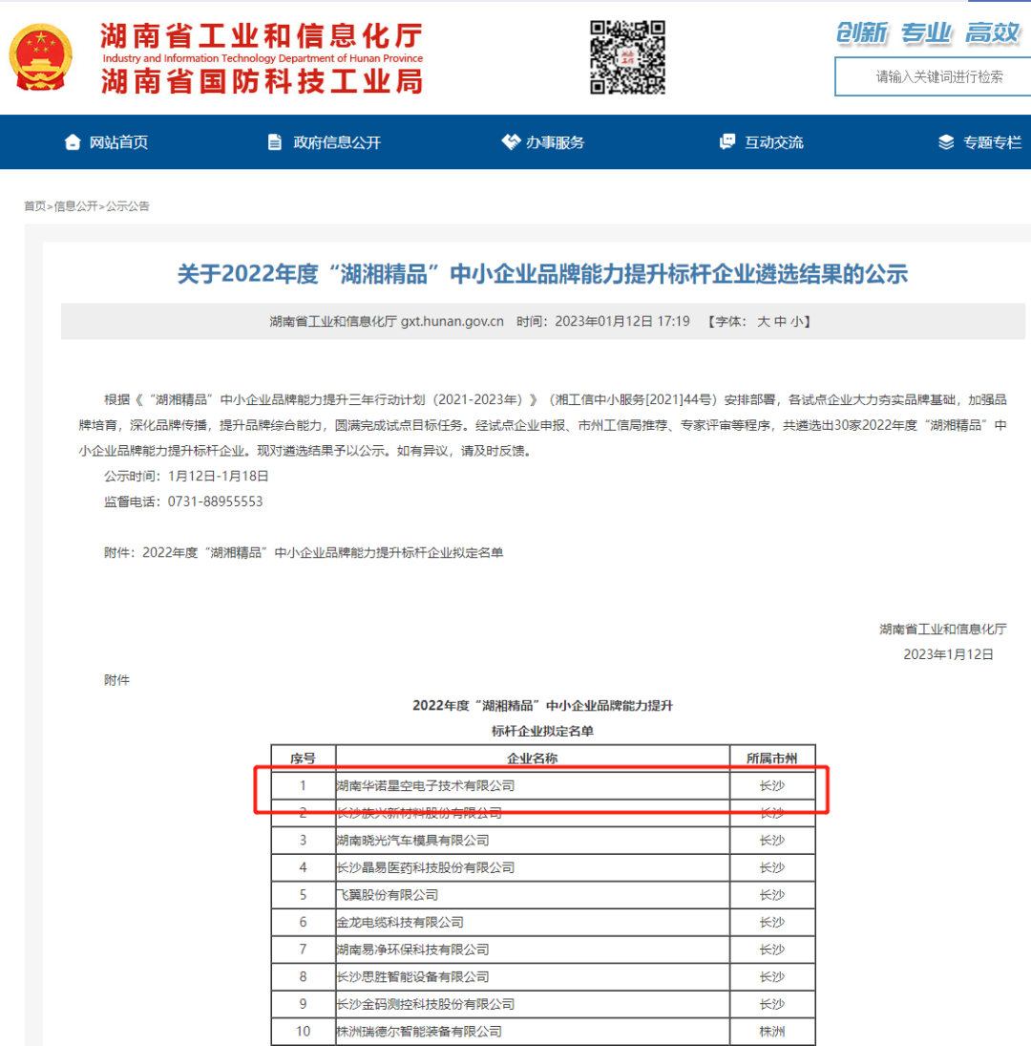
Task: Click the 湖南省国防科技工业局 header title
Action: (x=262, y=81)
